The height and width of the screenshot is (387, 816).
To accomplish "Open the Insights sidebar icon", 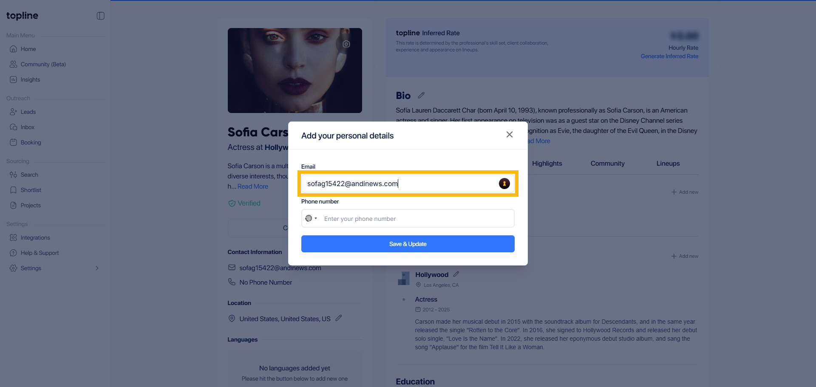I will (x=14, y=79).
